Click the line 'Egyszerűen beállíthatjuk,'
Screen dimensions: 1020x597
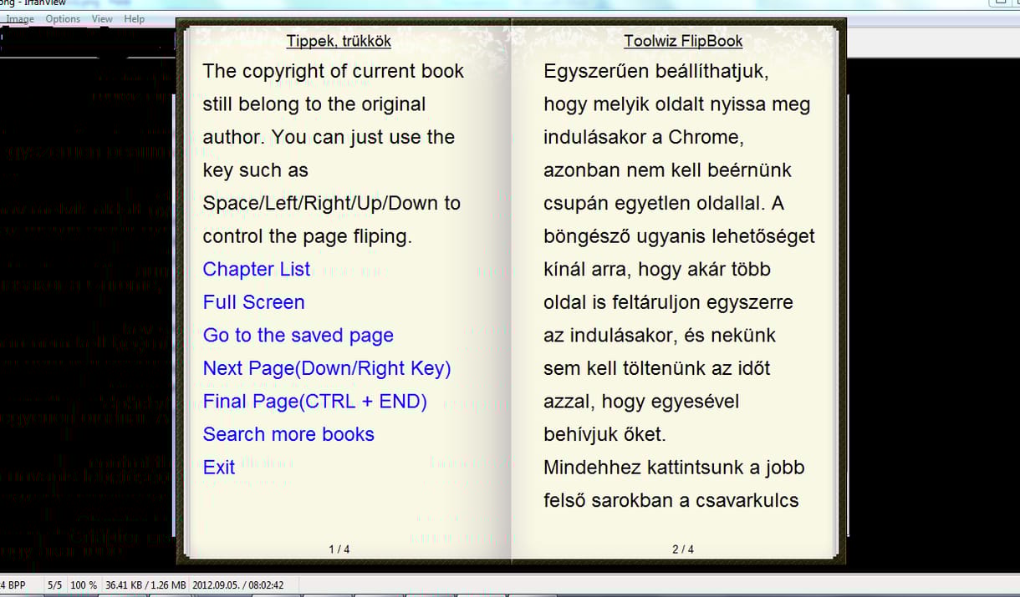655,71
